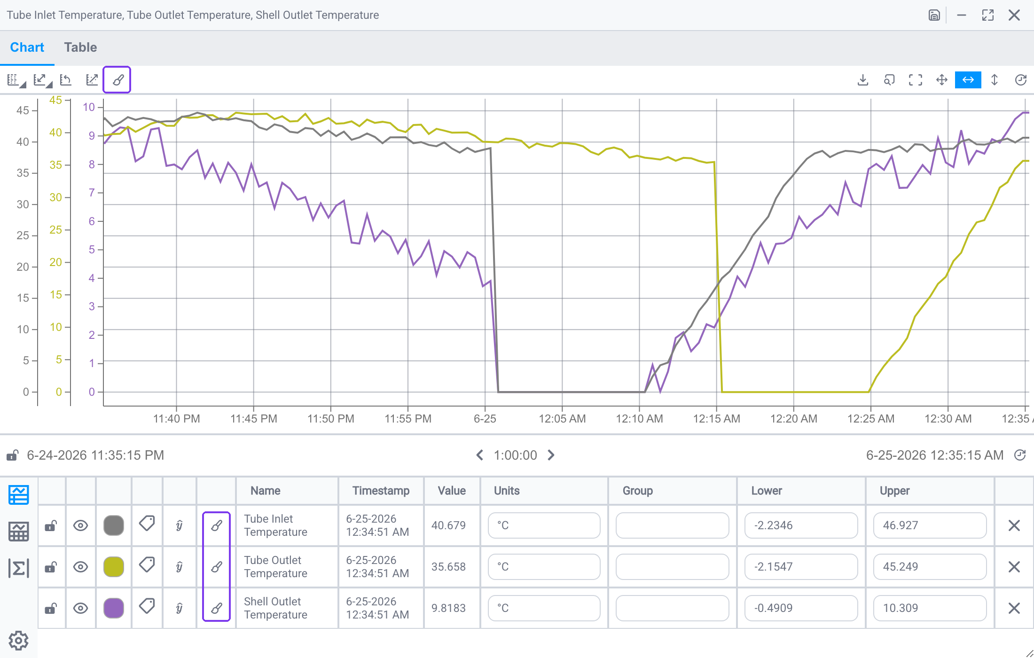Edit Units field for Shell Outlet Temperature
Viewport: 1034px width, 658px height.
click(544, 608)
